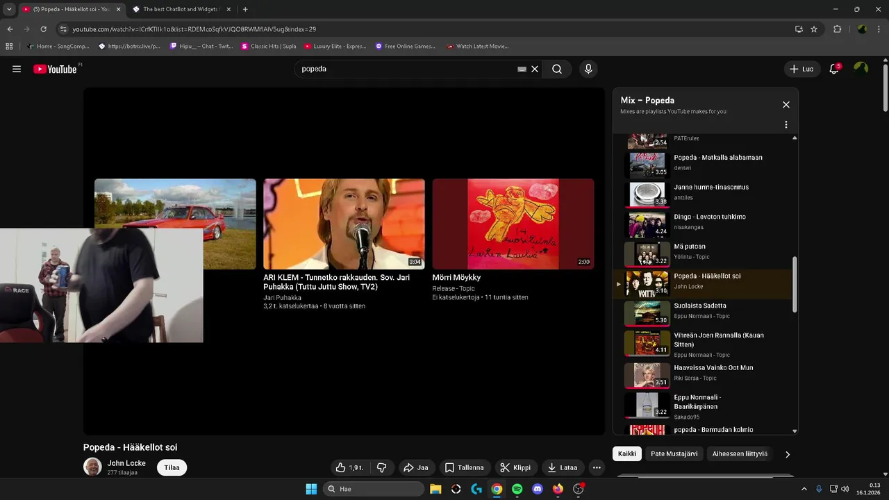Clear the popeda search text
The height and width of the screenshot is (500, 889).
[x=535, y=69]
